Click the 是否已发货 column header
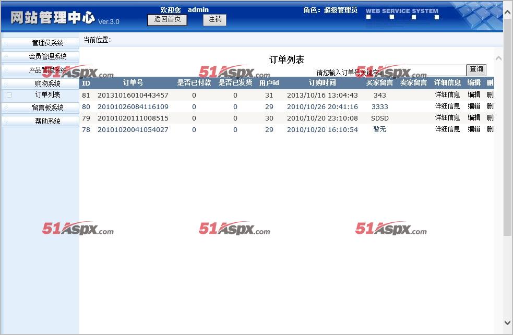The image size is (513, 335). pos(235,83)
